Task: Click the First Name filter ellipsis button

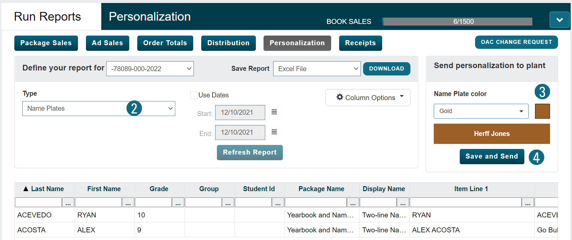Action: [128, 202]
